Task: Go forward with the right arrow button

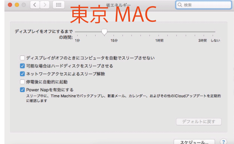Action: pos(45,5)
